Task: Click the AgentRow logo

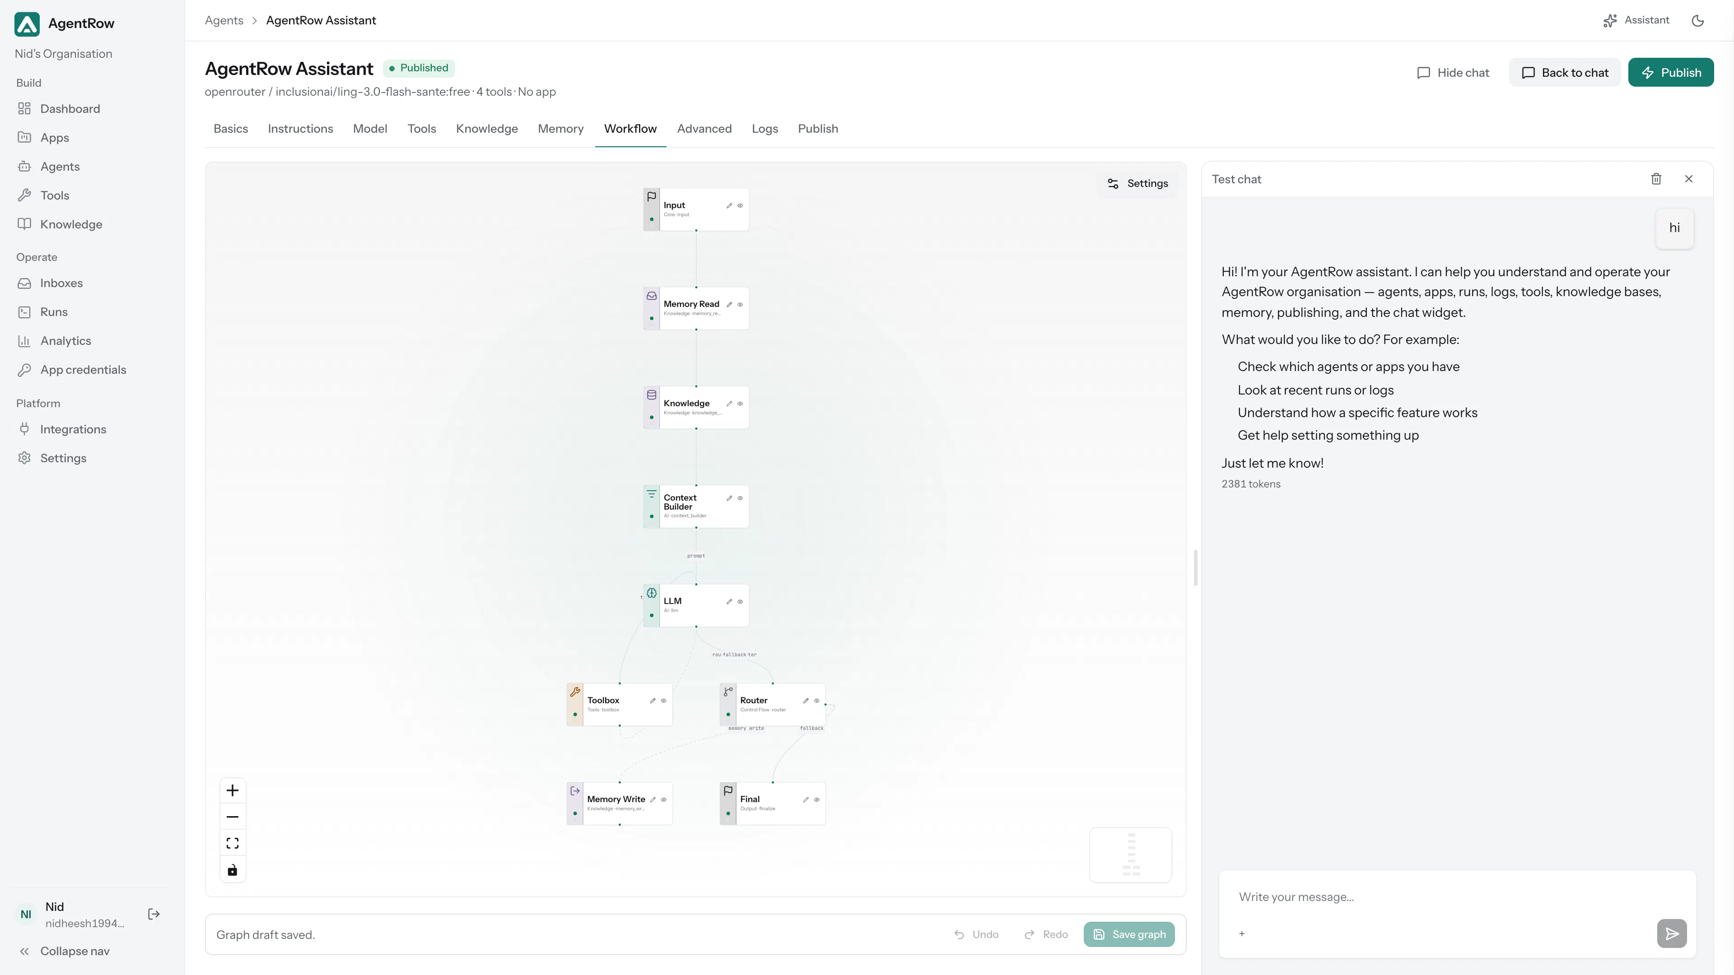Action: tap(27, 23)
